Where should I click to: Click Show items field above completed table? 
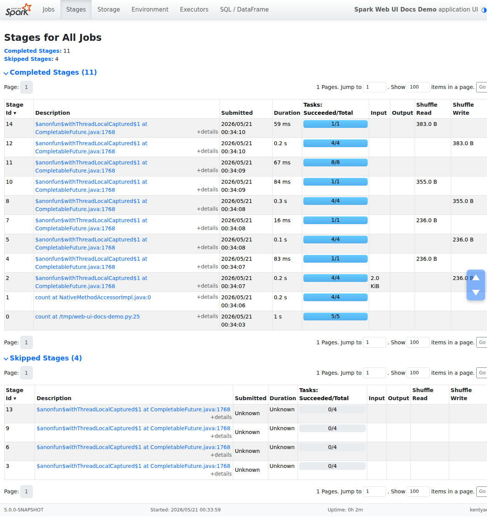coord(418,87)
